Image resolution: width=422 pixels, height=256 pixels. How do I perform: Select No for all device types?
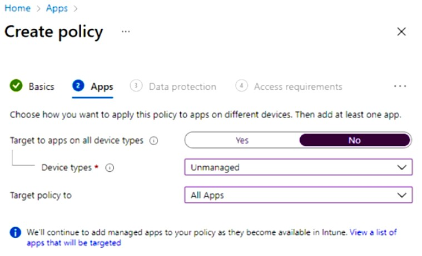(355, 140)
